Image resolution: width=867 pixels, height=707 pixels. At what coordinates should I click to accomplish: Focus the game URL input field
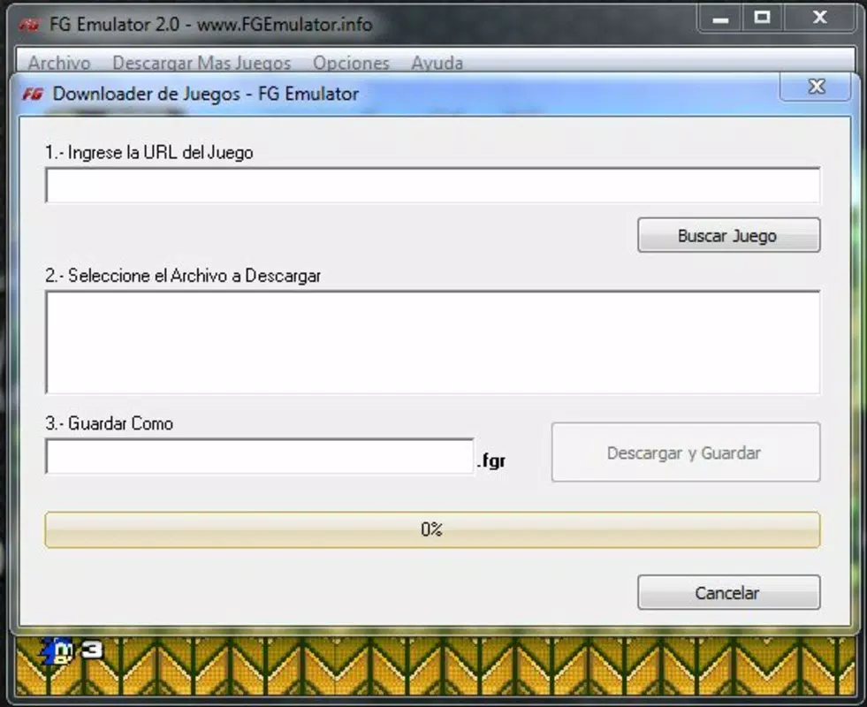(x=433, y=186)
